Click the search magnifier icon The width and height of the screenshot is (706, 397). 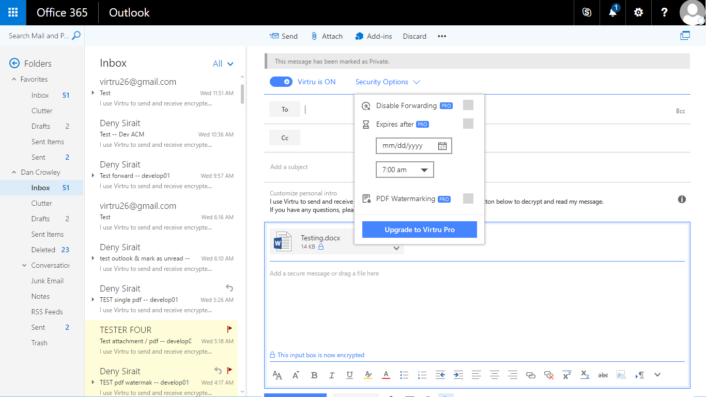[76, 36]
